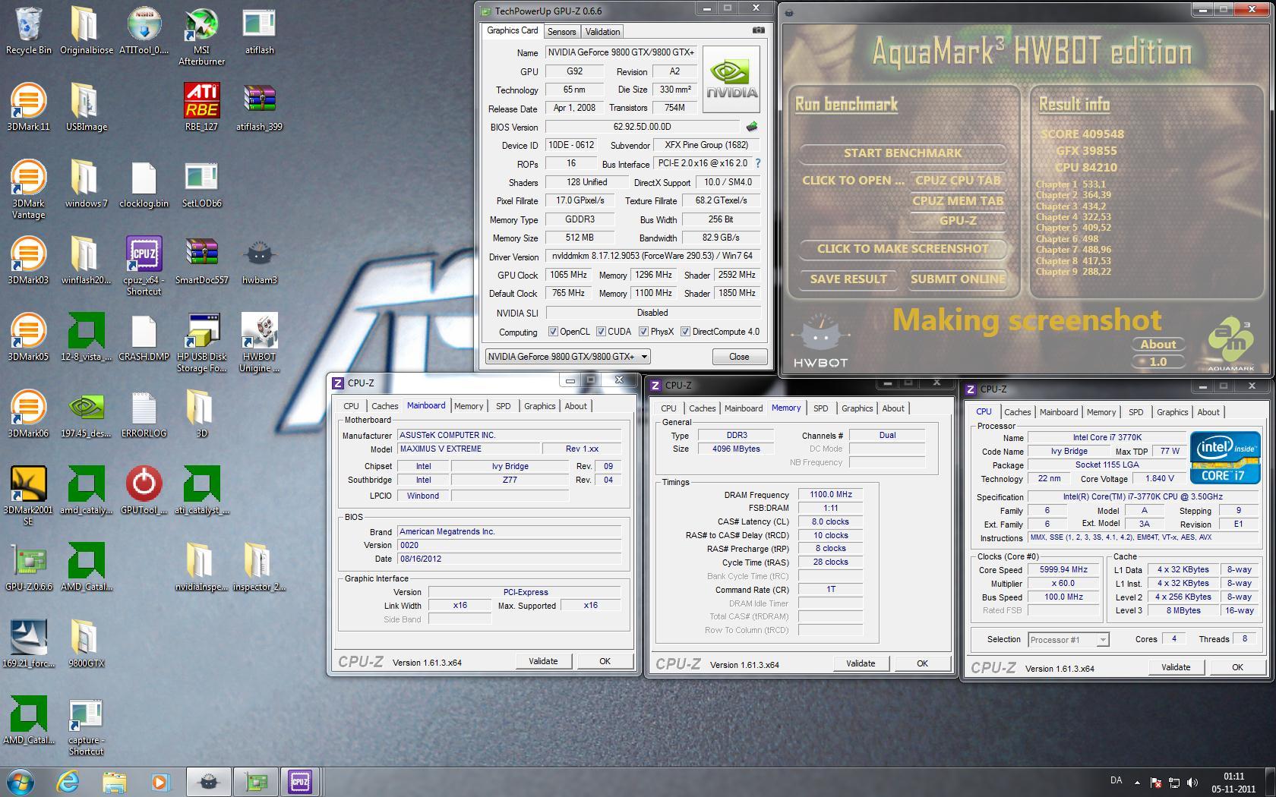Select Caches tab in CPU-Z Mainboard window

[384, 406]
